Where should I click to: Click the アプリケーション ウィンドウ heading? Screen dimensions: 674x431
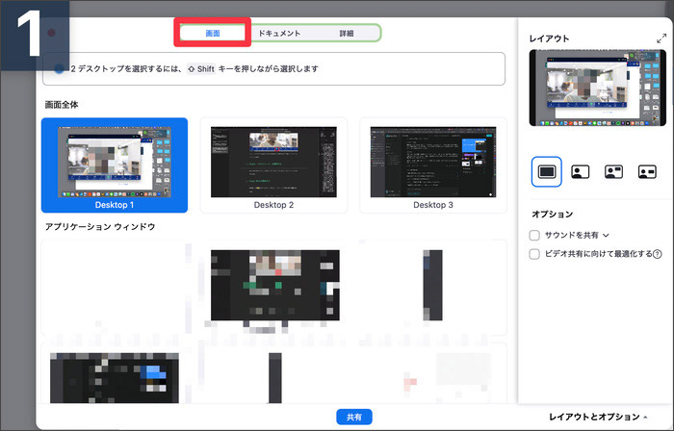click(x=100, y=227)
